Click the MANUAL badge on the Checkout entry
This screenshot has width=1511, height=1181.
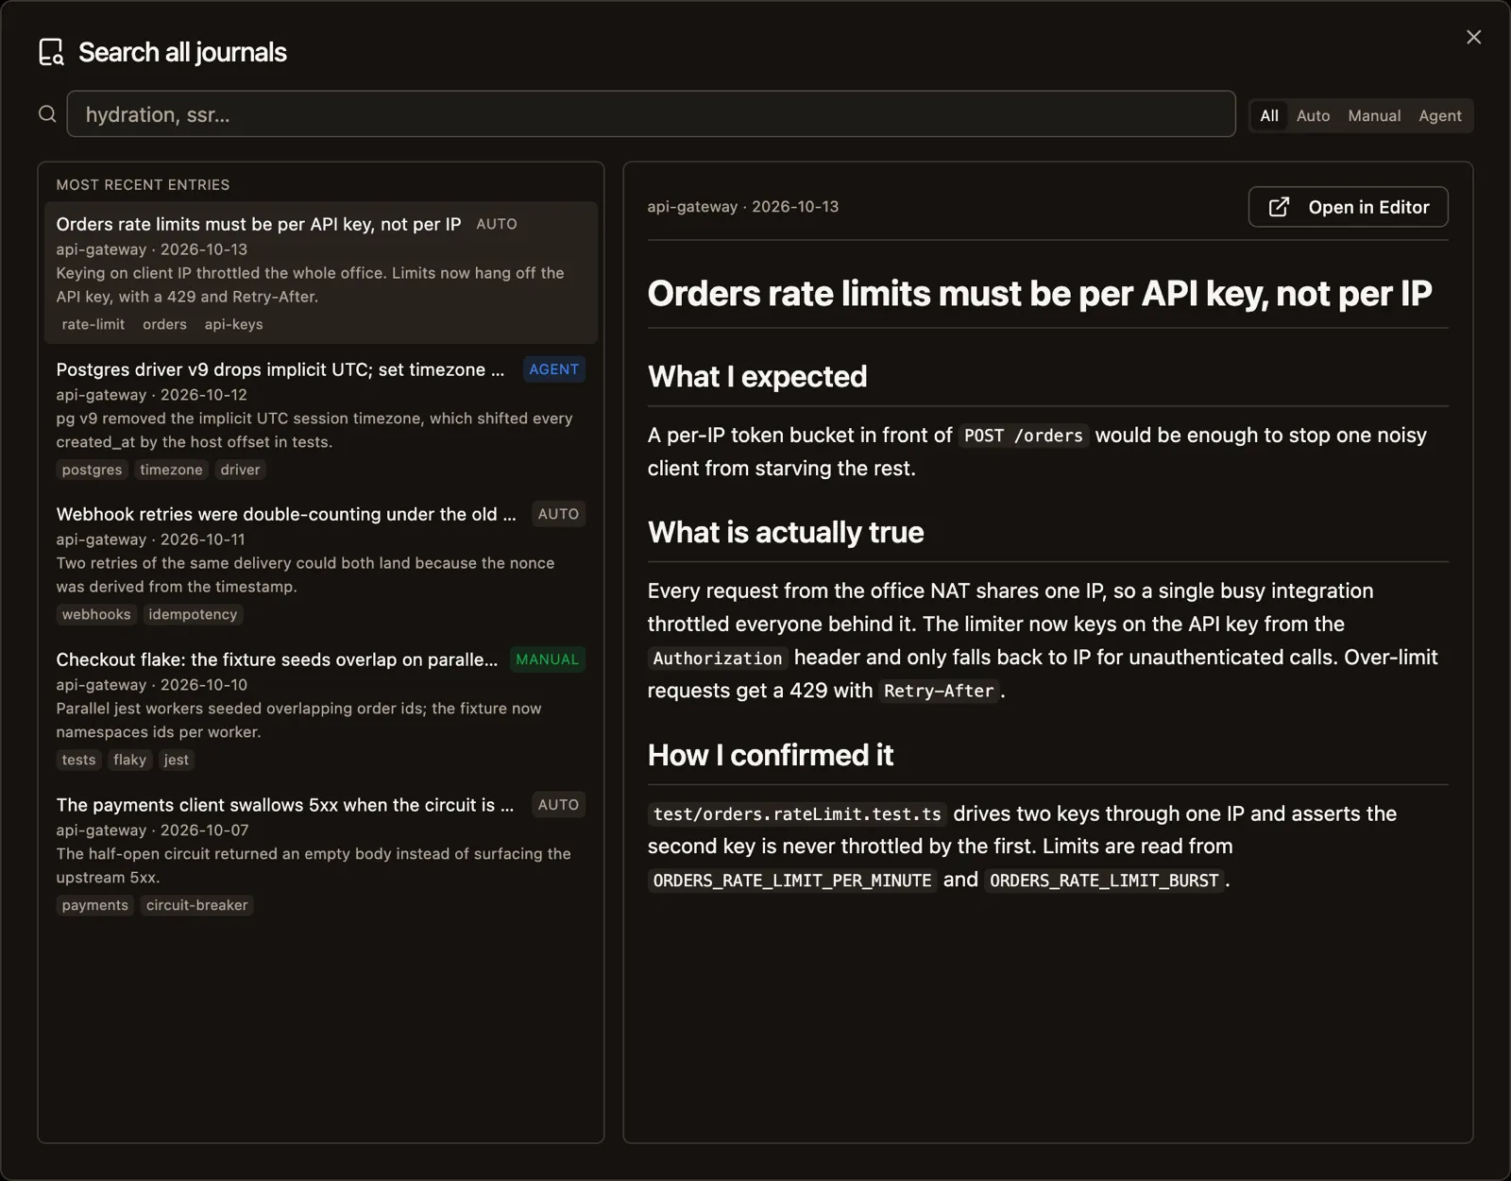(547, 659)
